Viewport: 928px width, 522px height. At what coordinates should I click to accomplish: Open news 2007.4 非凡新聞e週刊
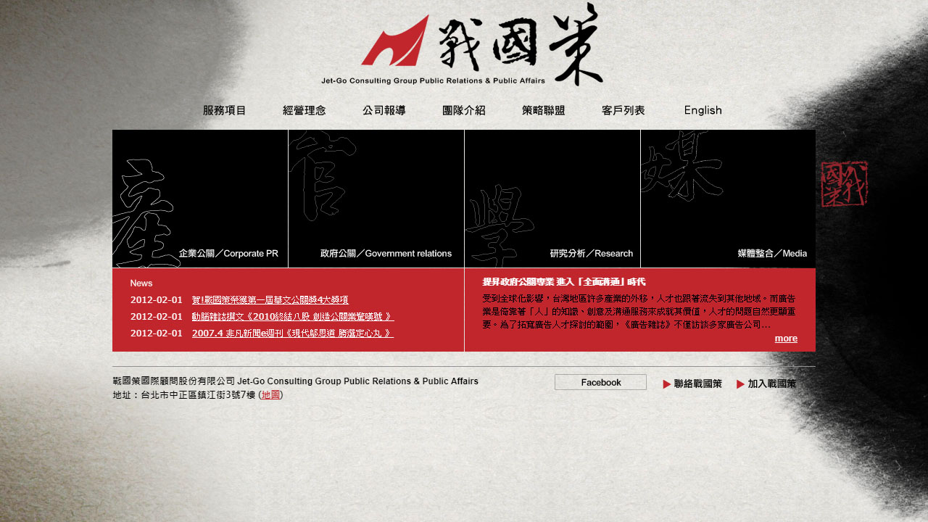click(293, 333)
